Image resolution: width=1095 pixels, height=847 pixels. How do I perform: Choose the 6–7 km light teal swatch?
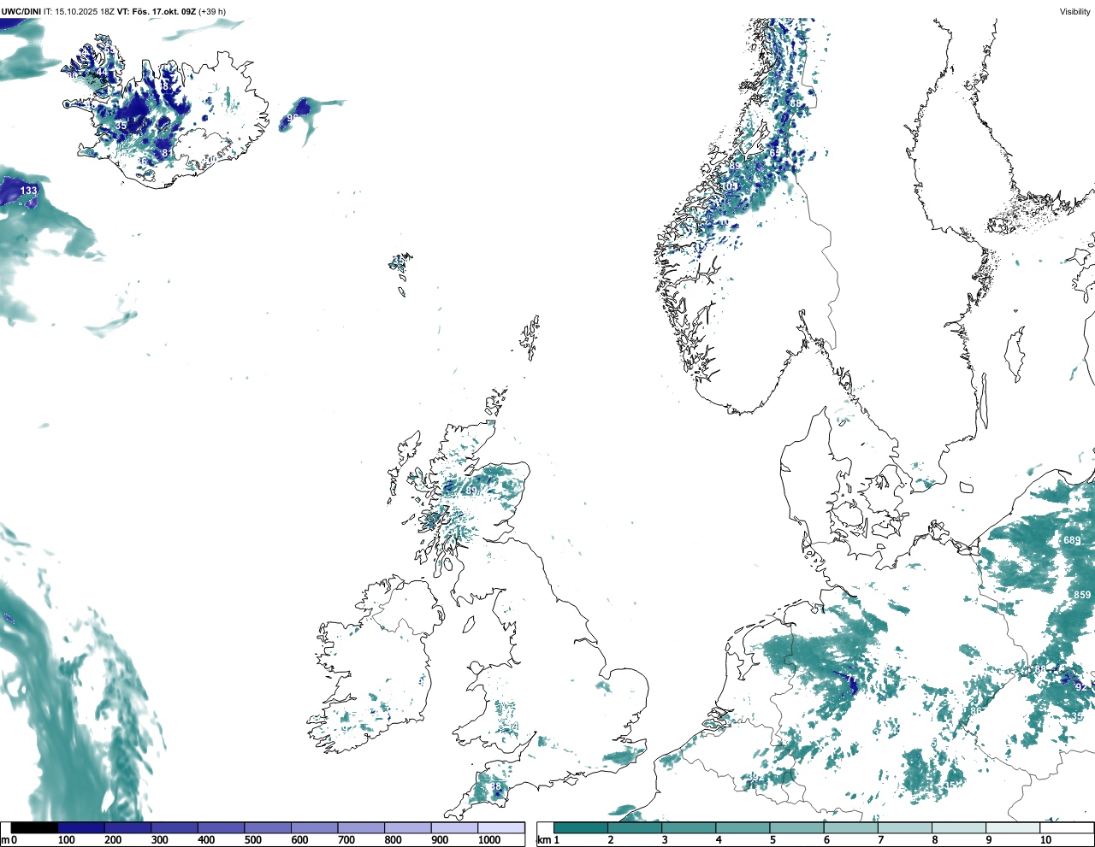pyautogui.click(x=850, y=827)
